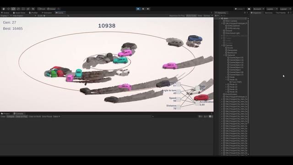
Task: Collapse the Network object in Hierarchy
Action: [x=224, y=55]
